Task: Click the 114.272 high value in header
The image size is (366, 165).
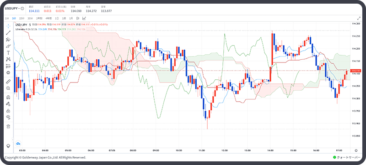Action: [91, 11]
